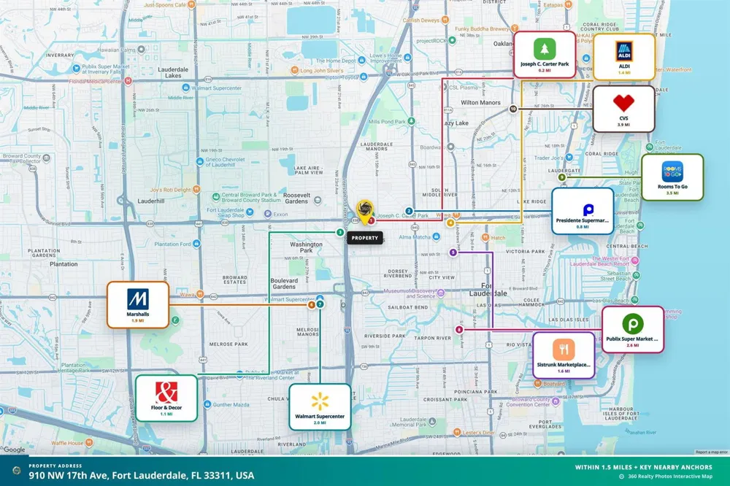Click The Home Depot map pin
The height and width of the screenshot is (486, 730).
362,61
